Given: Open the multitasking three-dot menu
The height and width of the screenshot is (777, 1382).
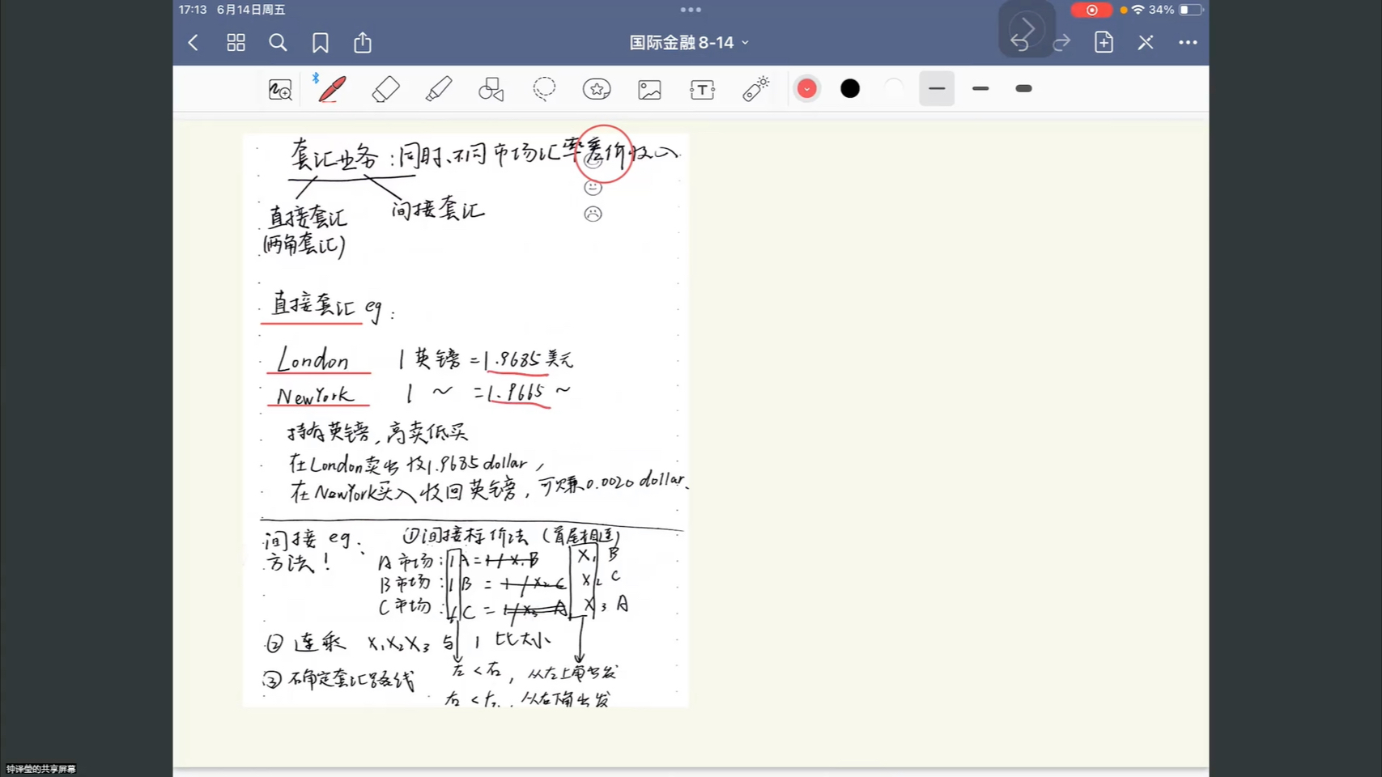Looking at the screenshot, I should pos(691,10).
